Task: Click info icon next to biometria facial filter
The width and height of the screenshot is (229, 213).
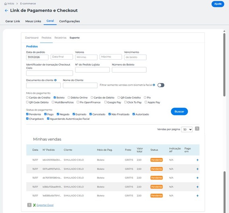Action: (x=154, y=85)
